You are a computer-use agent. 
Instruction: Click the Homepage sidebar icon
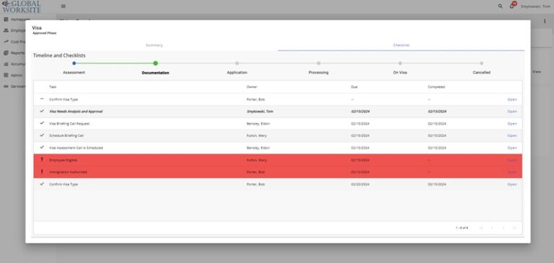(x=6, y=19)
